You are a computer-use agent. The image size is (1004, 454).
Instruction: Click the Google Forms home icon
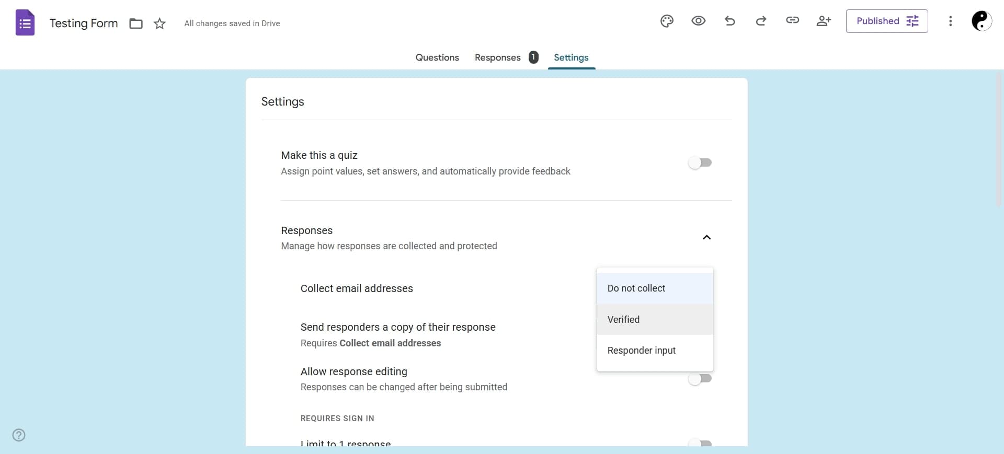[25, 23]
